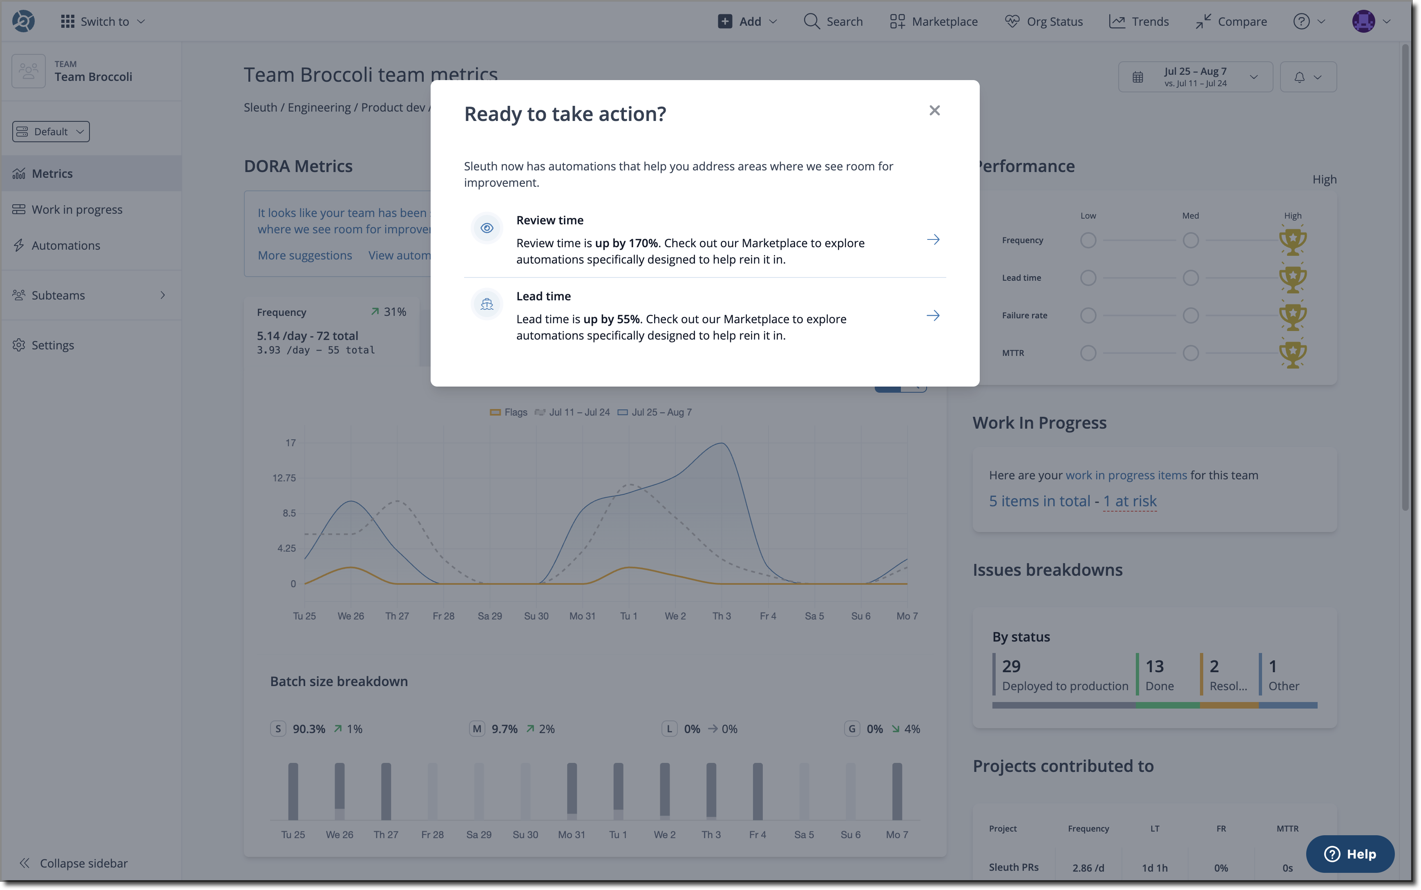Open the Trends page

coord(1139,21)
